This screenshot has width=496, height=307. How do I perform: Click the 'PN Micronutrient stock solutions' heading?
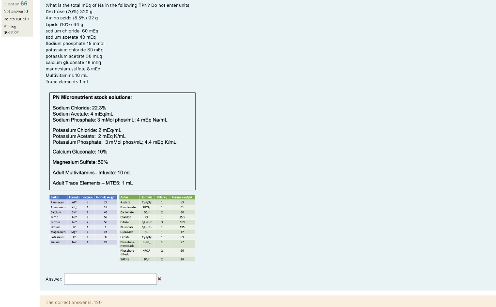[x=93, y=97]
